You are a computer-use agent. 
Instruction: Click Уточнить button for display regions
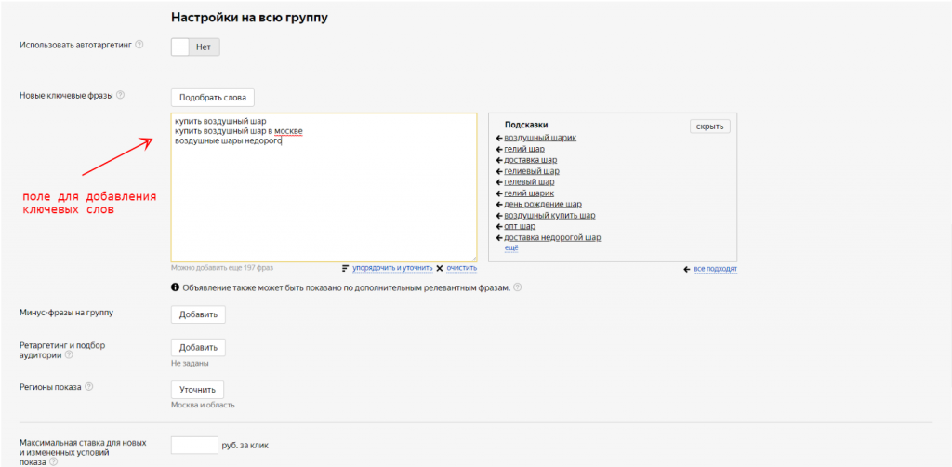click(x=197, y=390)
